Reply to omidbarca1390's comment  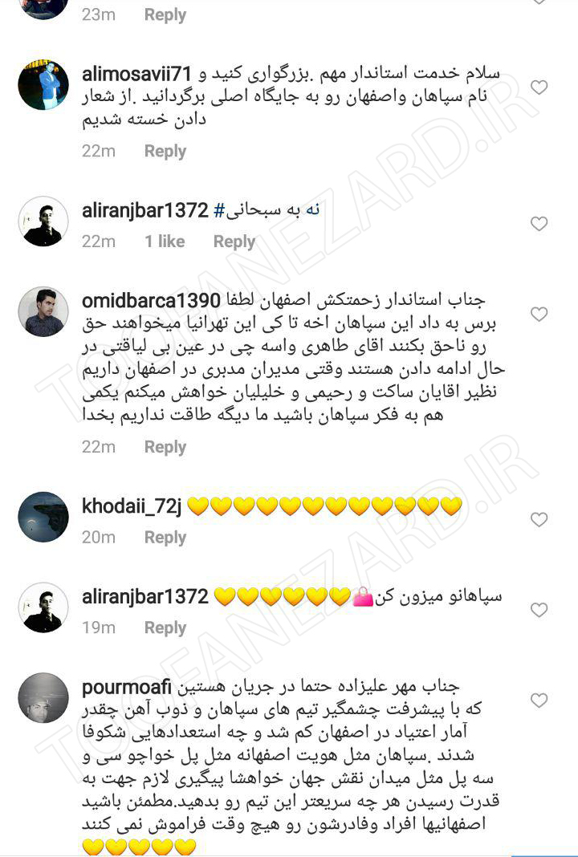click(x=165, y=447)
